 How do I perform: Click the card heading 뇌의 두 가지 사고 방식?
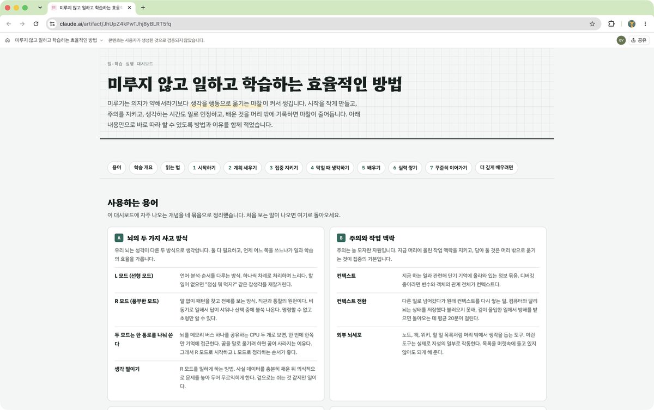158,238
